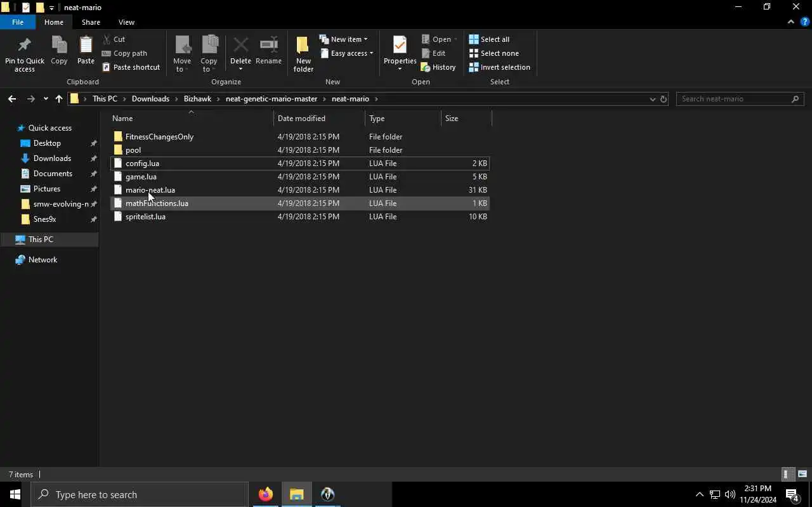Click Paste shortcut
This screenshot has height=507, width=812.
[131, 67]
